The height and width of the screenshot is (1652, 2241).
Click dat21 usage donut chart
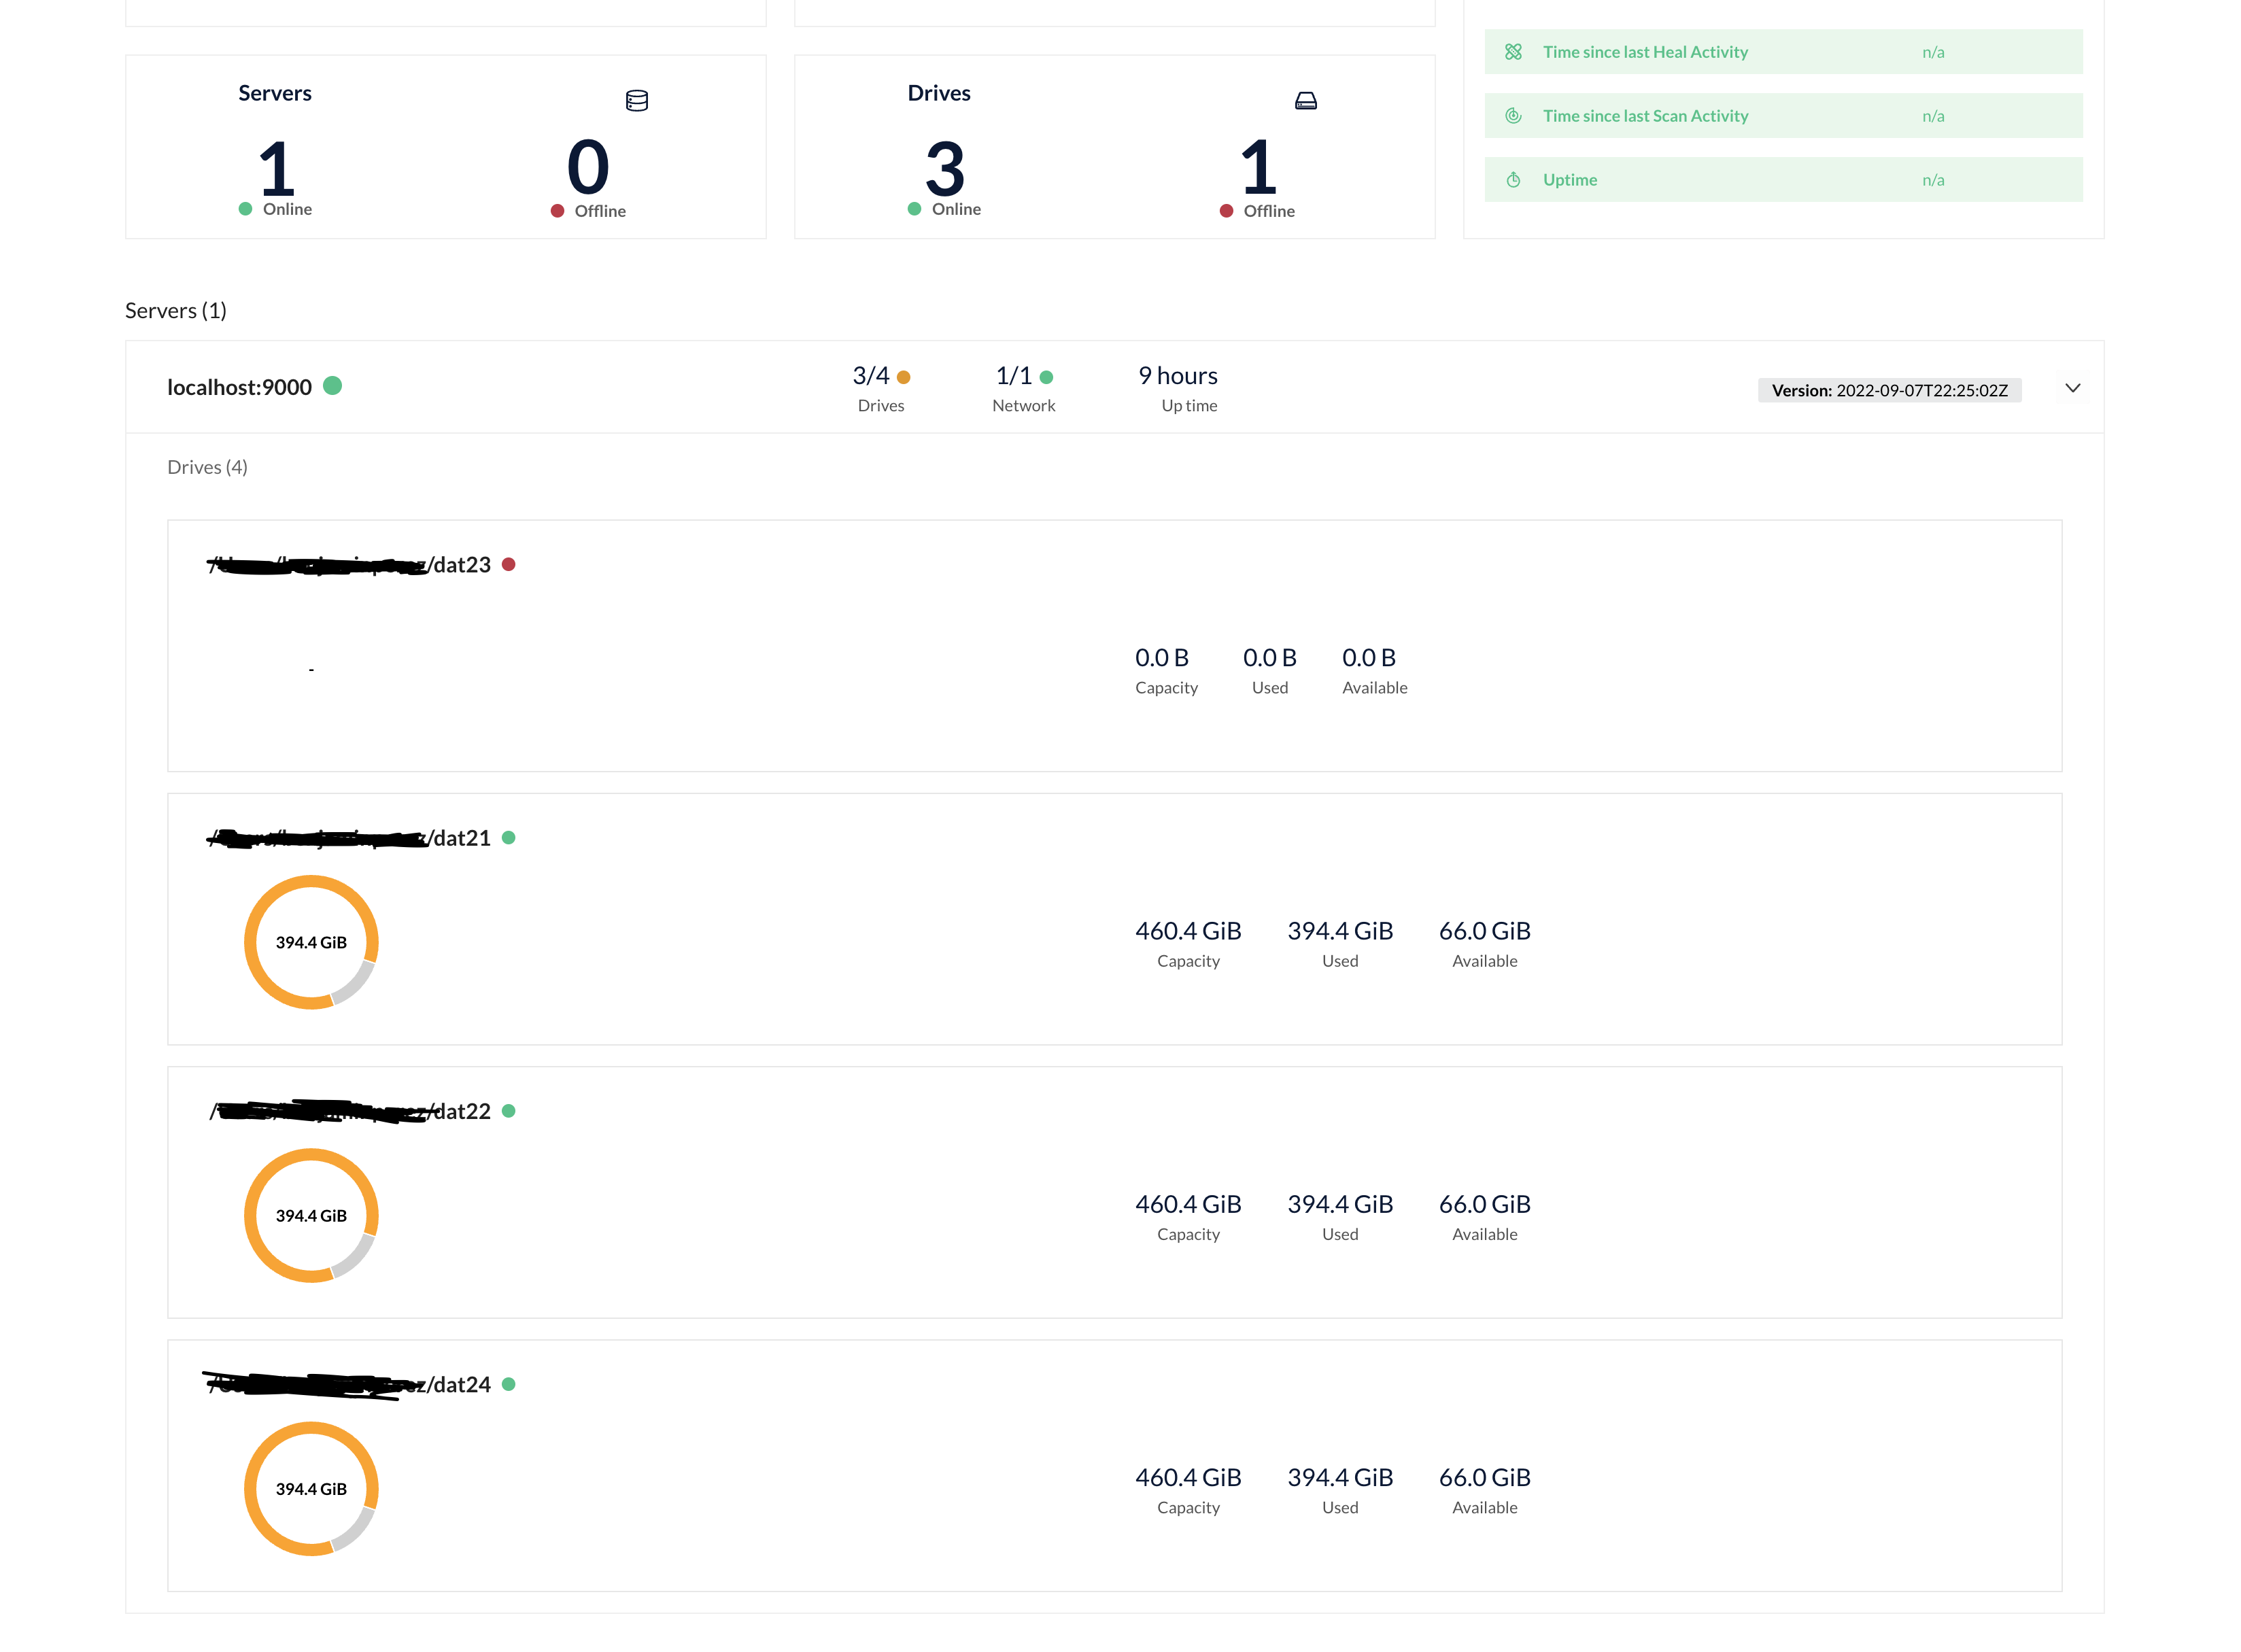311,942
